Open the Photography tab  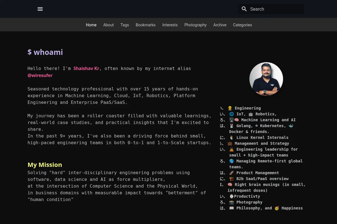[195, 25]
